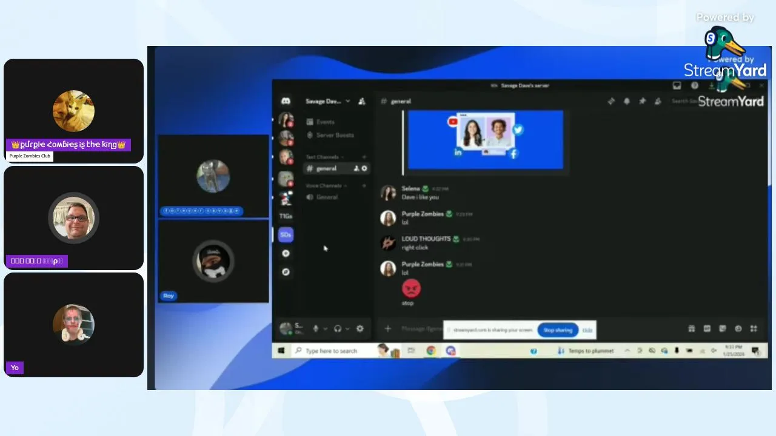Open the apps launcher icon in message bar
Screen dimensions: 776x436
[754, 328]
